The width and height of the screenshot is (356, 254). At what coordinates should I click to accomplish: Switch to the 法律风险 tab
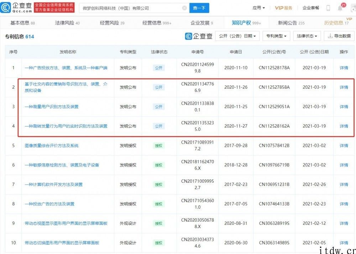[x=67, y=23]
